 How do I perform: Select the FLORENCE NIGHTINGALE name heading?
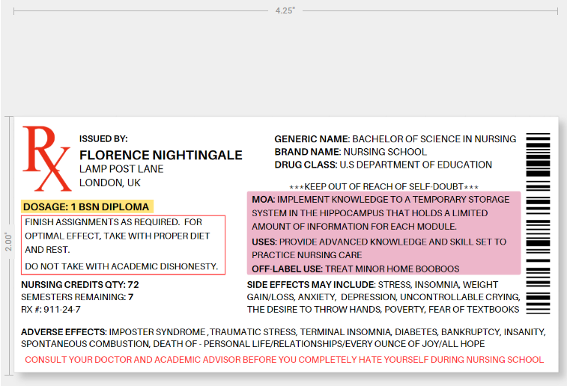click(160, 155)
